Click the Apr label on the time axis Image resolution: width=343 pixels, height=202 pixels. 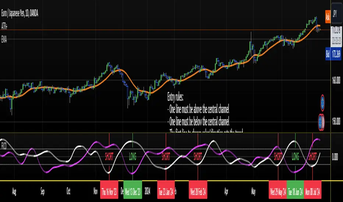(x=226, y=191)
